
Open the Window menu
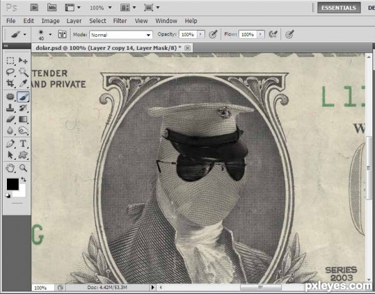pos(166,21)
